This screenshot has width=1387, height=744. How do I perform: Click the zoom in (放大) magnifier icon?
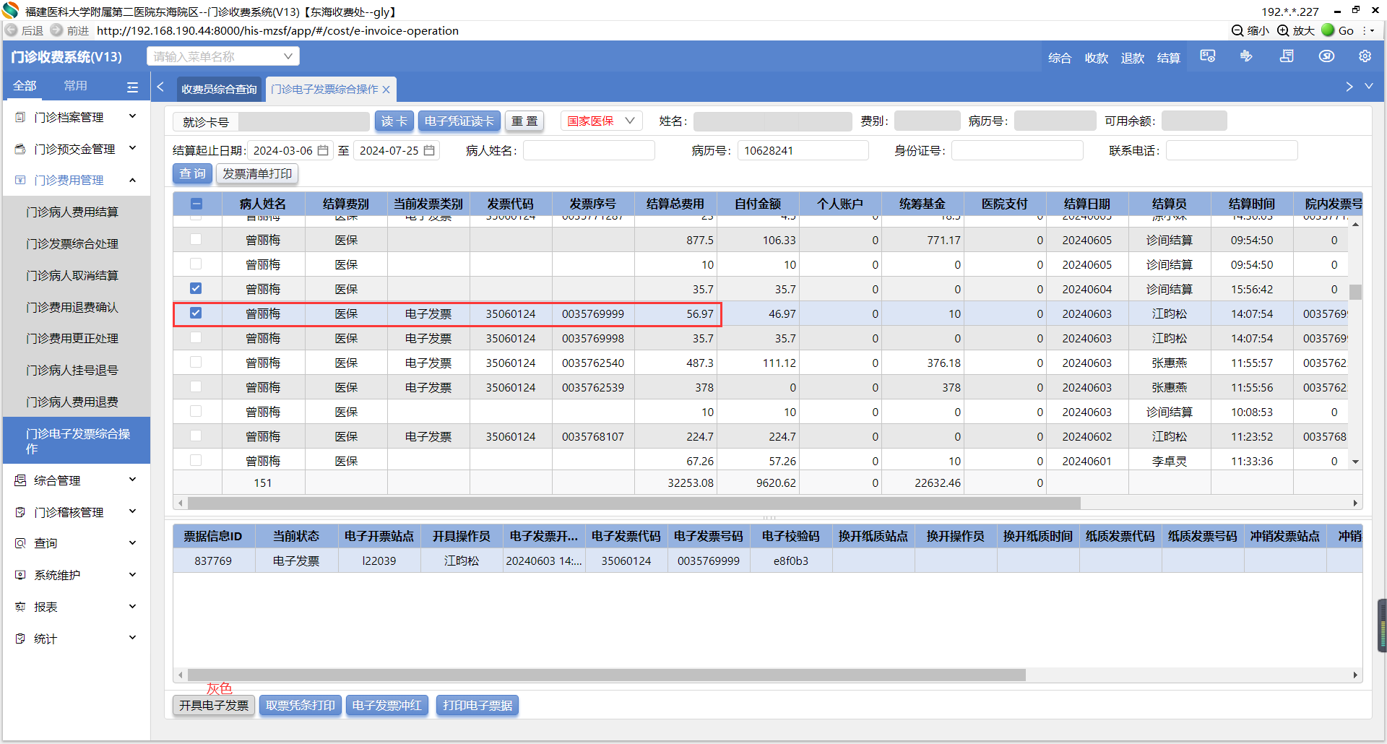click(x=1283, y=30)
